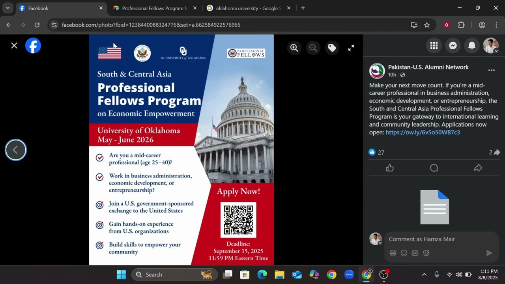
Task: Insert a GIF in comment
Action: coord(415,253)
